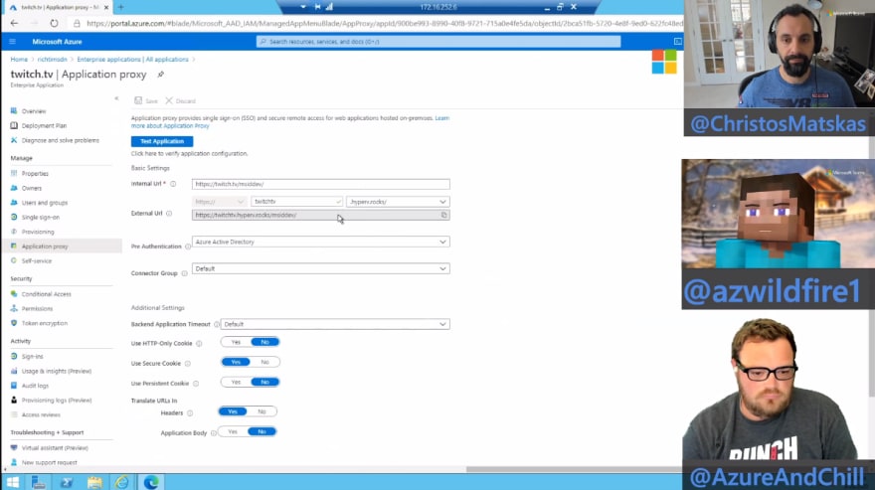Click the Save button
The width and height of the screenshot is (875, 490).
click(146, 101)
